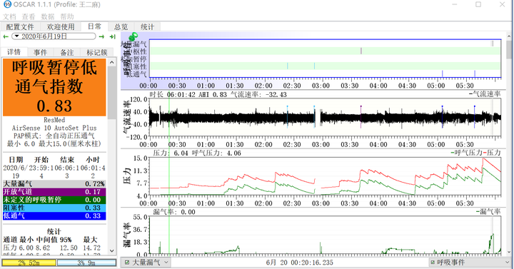Click the green pin icon above graphs
Screen dimensions: 514x269
click(x=133, y=36)
